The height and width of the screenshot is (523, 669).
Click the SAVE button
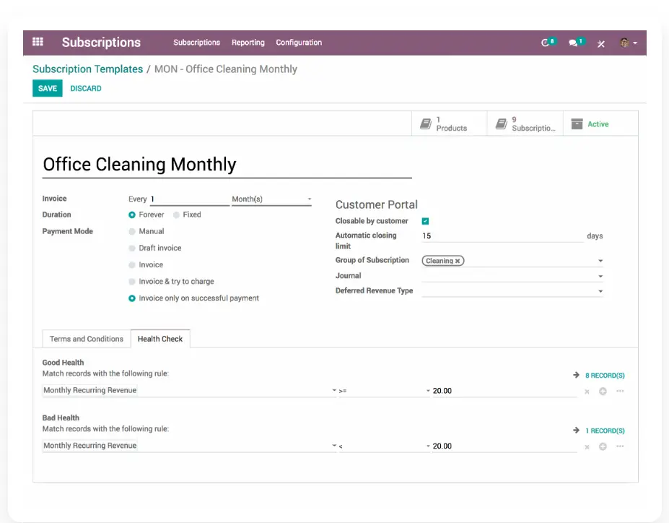tap(48, 88)
